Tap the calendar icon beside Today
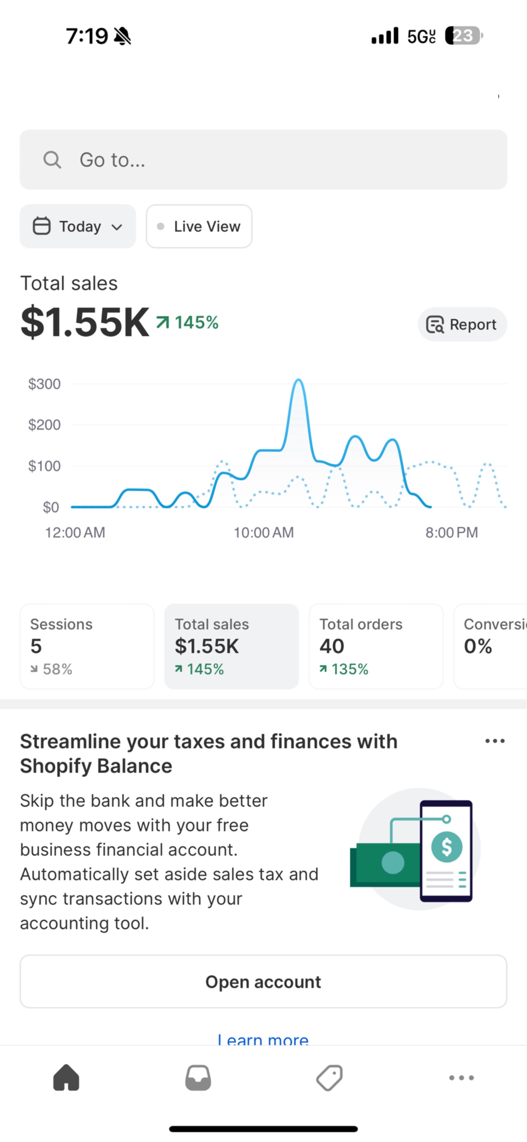The image size is (527, 1142). click(42, 226)
